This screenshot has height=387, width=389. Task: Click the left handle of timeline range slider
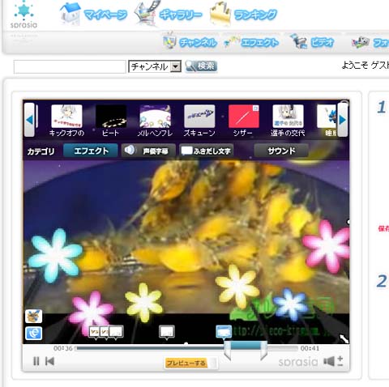tap(228, 351)
